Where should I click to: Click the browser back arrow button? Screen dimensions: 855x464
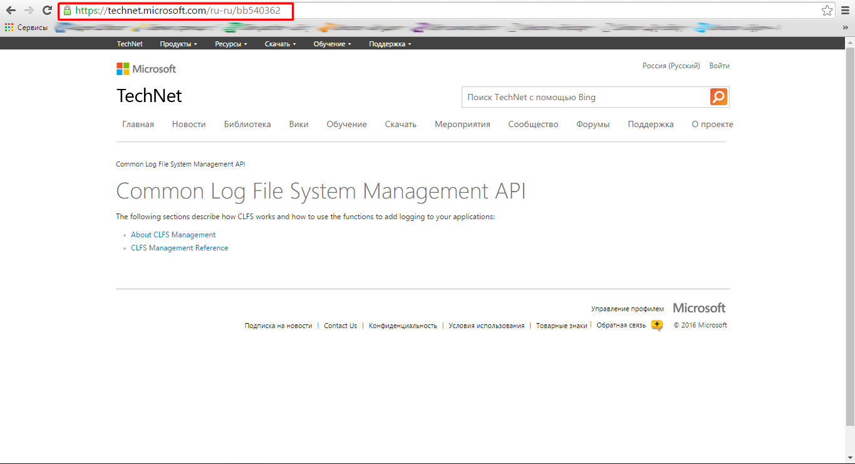point(11,11)
